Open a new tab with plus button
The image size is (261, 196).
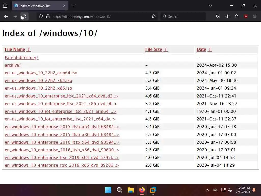[74, 6]
